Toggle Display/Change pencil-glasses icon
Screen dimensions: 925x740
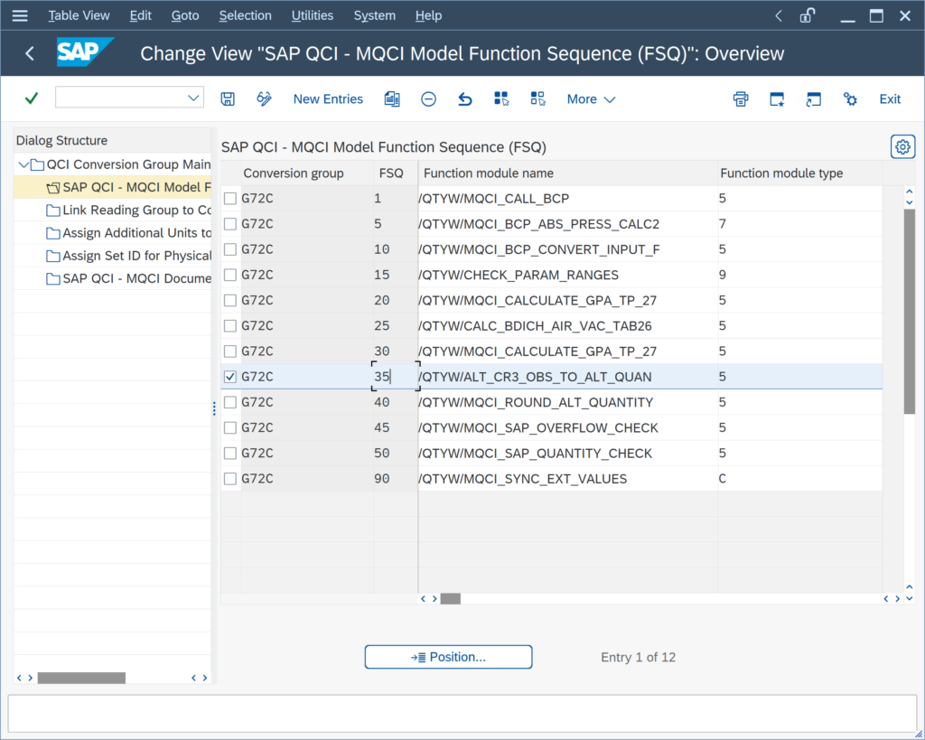pos(264,99)
